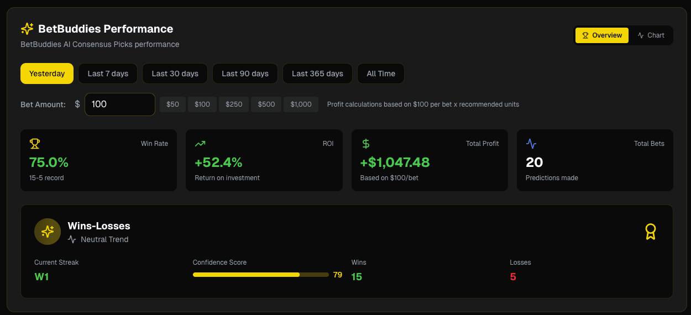Click the Predictions made text
The width and height of the screenshot is (691, 315).
(552, 178)
